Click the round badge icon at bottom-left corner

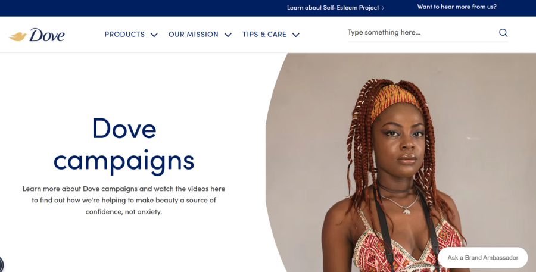point(1,264)
